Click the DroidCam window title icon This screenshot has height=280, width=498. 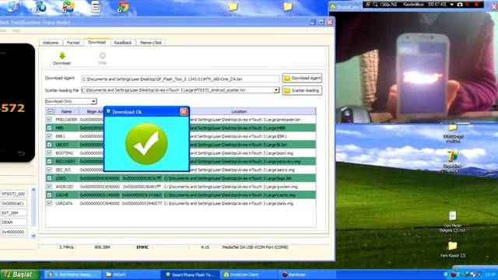333,6
